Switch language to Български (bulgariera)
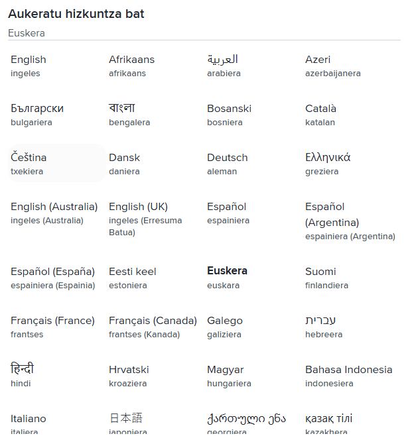Image resolution: width=410 pixels, height=440 pixels. coord(37,115)
